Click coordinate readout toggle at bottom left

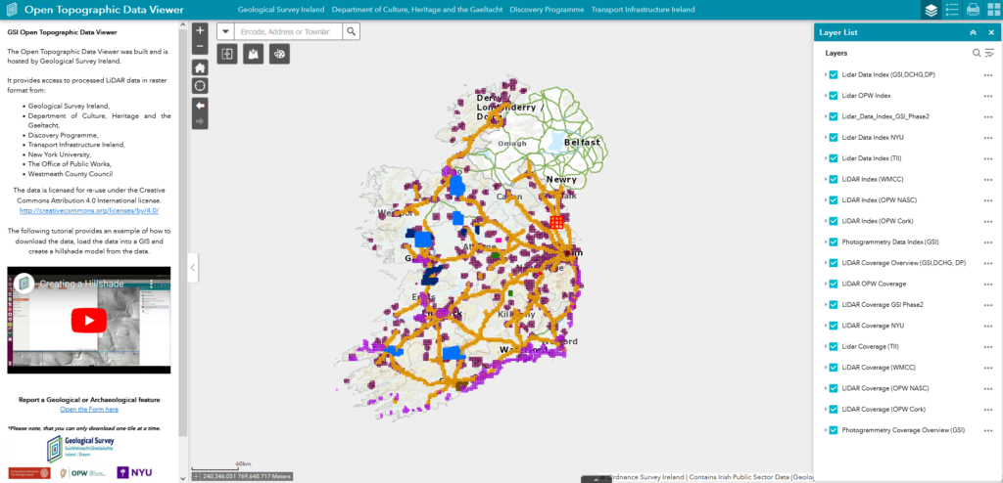[196, 476]
